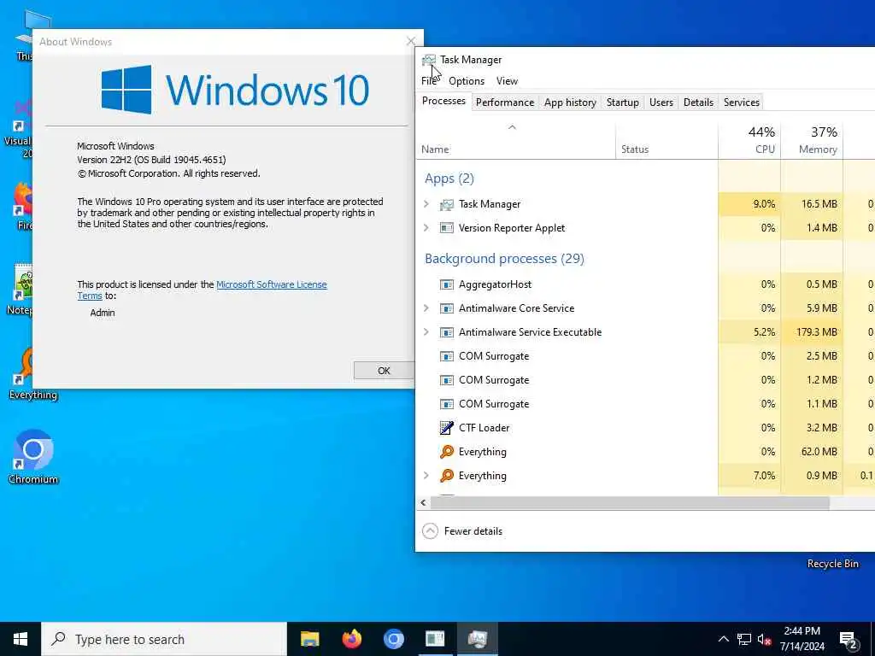Screen dimensions: 875x656
Task: Click the 179.3 MB memory cell
Action: coord(812,332)
